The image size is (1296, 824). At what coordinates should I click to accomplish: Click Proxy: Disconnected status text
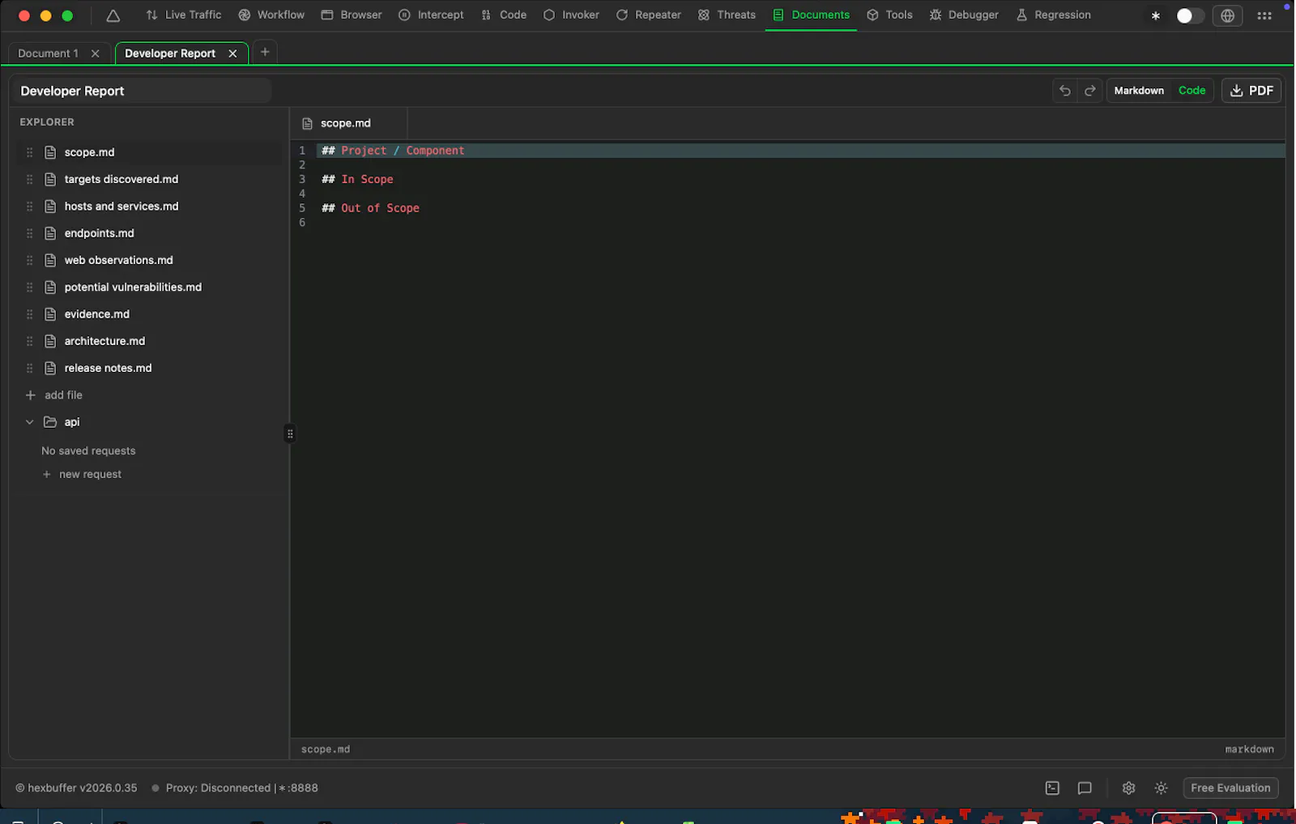point(218,788)
